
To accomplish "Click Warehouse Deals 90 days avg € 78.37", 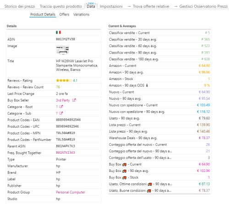I will coord(204,138).
